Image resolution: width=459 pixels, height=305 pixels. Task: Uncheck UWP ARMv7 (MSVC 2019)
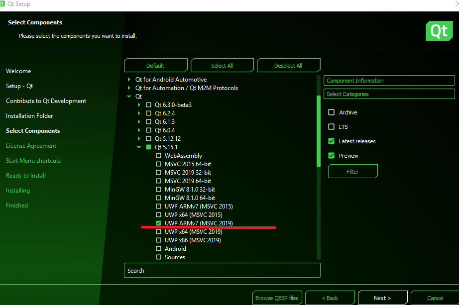[159, 223]
